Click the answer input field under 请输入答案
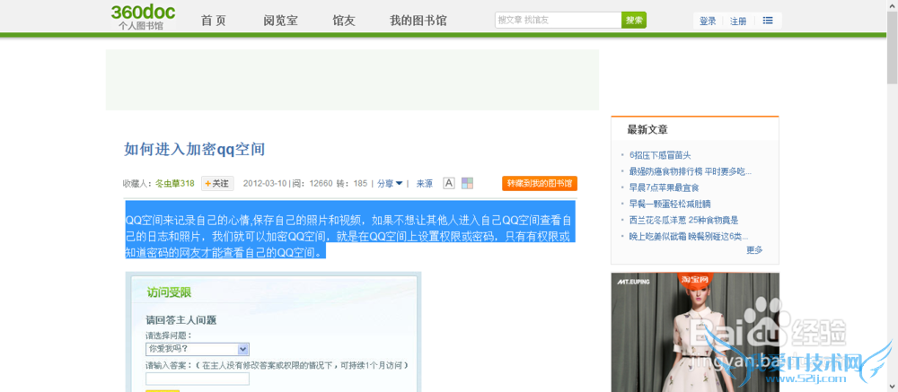 click(197, 379)
